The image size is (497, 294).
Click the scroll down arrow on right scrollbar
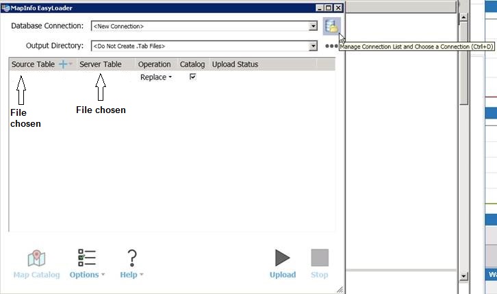tap(463, 276)
